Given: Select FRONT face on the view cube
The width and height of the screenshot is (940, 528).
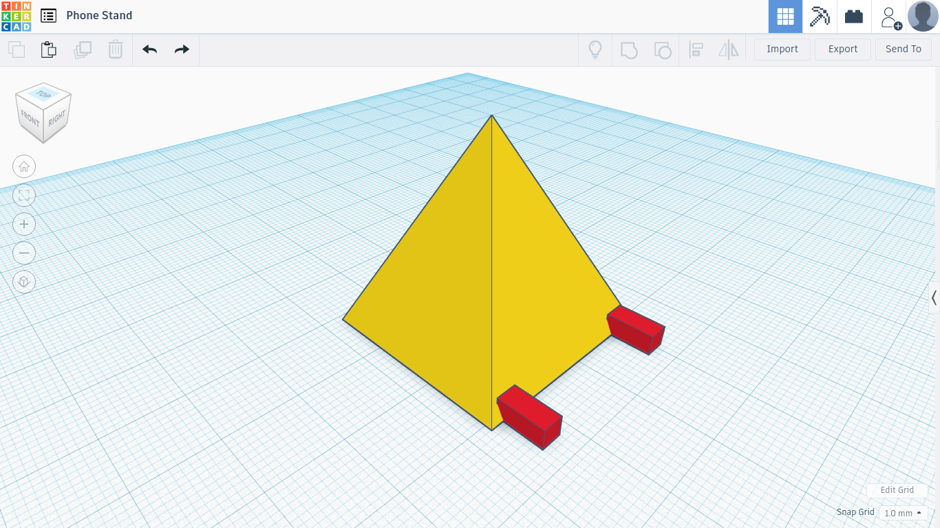Looking at the screenshot, I should [x=30, y=119].
